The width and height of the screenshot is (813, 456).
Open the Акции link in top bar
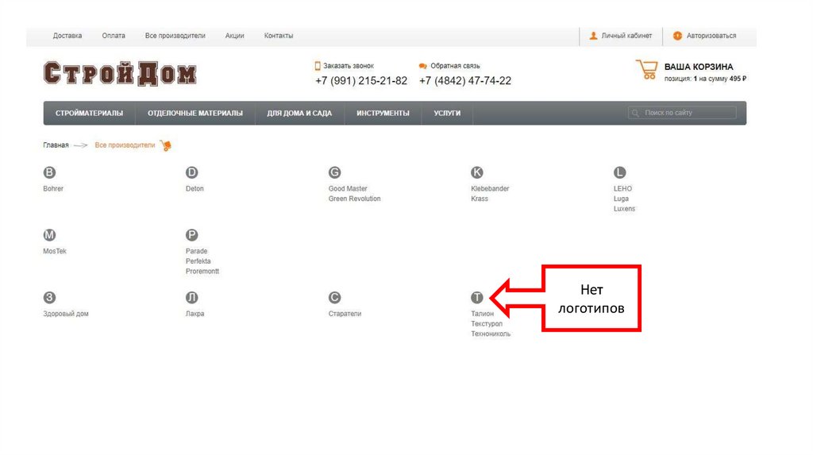234,36
